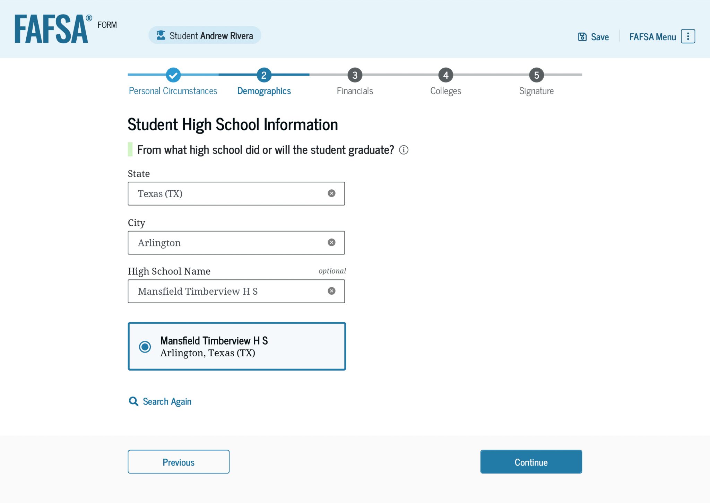Click the magnifier icon next to Search Again
Screen dimensions: 710x503
click(x=133, y=401)
